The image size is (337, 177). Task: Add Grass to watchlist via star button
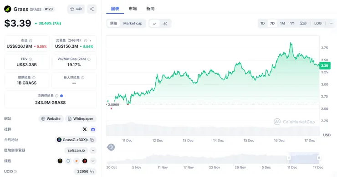[x=76, y=9]
